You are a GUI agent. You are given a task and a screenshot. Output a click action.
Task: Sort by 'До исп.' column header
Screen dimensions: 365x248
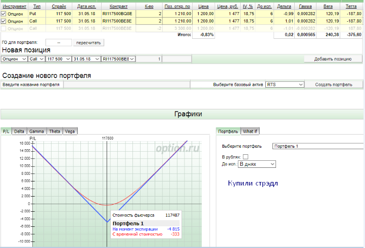tap(264, 6)
